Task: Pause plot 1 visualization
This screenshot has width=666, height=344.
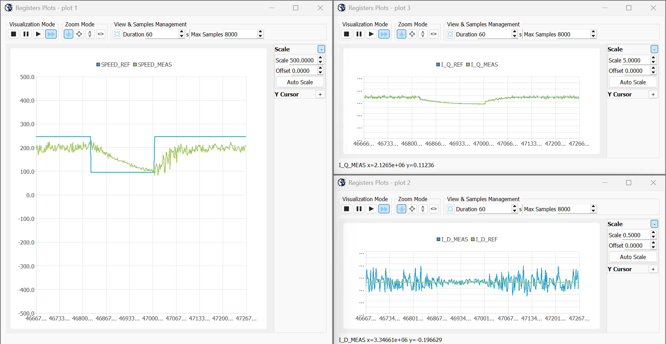Action: point(26,34)
